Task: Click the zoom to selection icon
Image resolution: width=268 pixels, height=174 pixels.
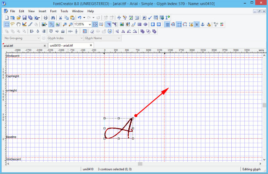Action: click(x=101, y=25)
